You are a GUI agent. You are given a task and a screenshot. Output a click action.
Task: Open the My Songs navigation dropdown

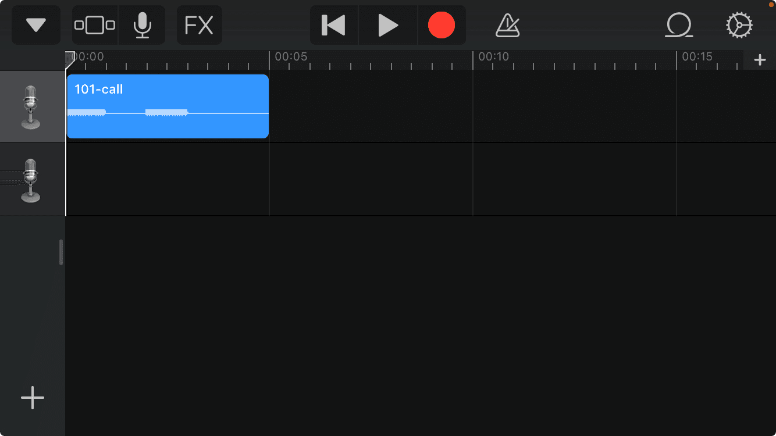click(36, 26)
